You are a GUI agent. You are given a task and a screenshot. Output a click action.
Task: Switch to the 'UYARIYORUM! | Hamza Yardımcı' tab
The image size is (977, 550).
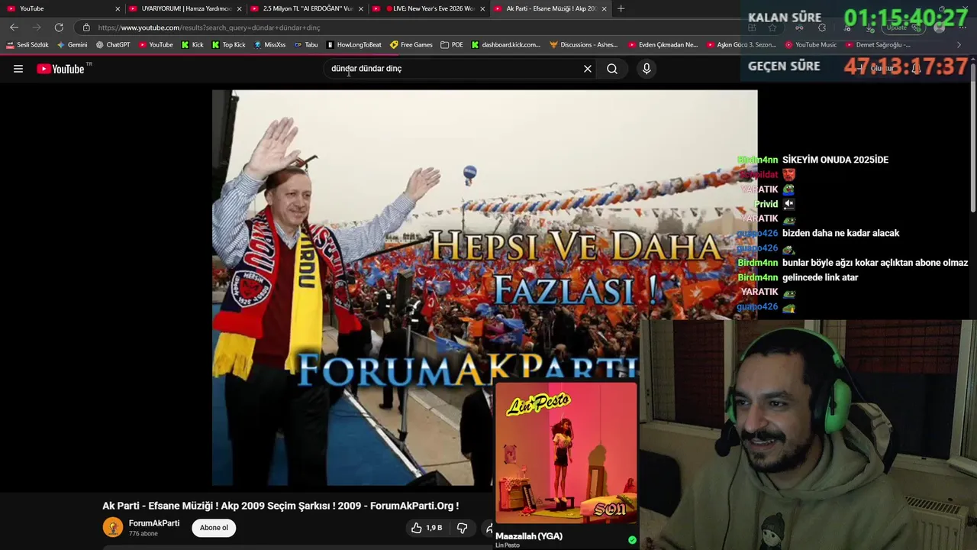(x=185, y=8)
